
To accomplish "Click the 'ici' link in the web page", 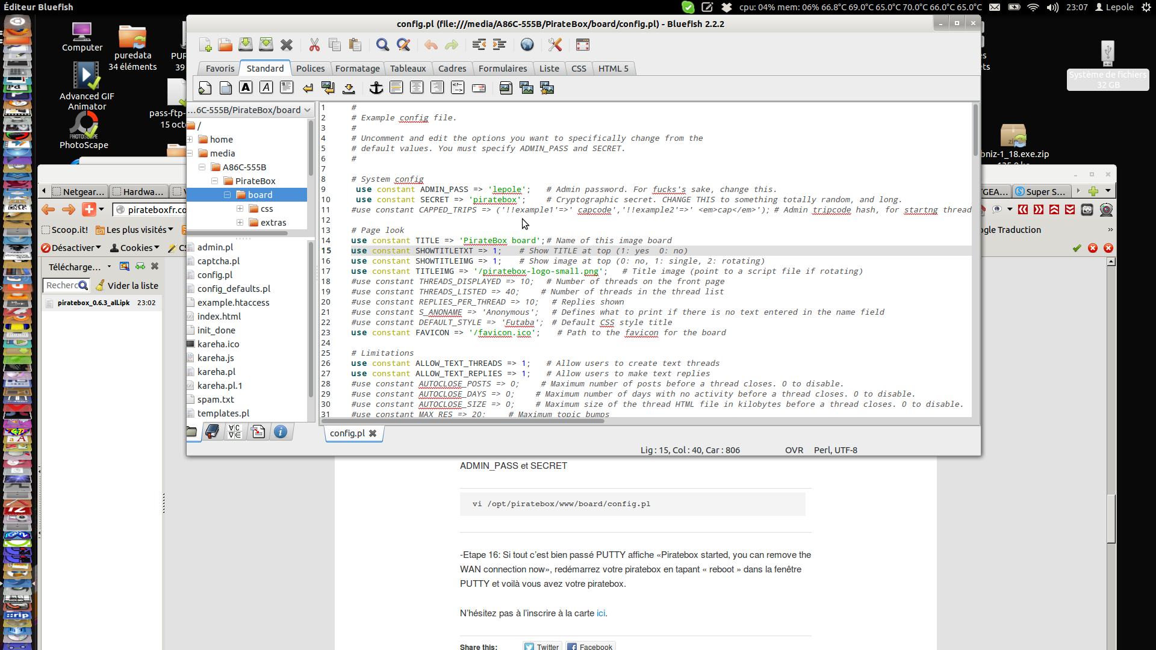I will coord(601,613).
